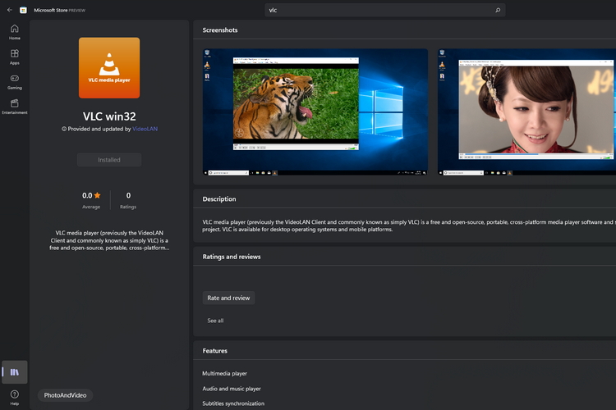The image size is (616, 410).
Task: Click the Multimedia player feature text
Action: pos(225,374)
